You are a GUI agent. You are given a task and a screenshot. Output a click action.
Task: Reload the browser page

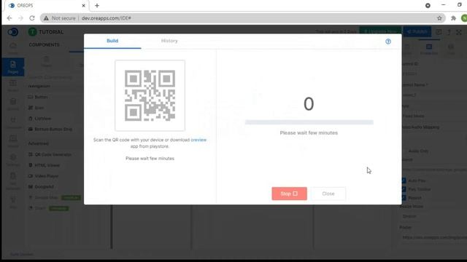pyautogui.click(x=32, y=18)
